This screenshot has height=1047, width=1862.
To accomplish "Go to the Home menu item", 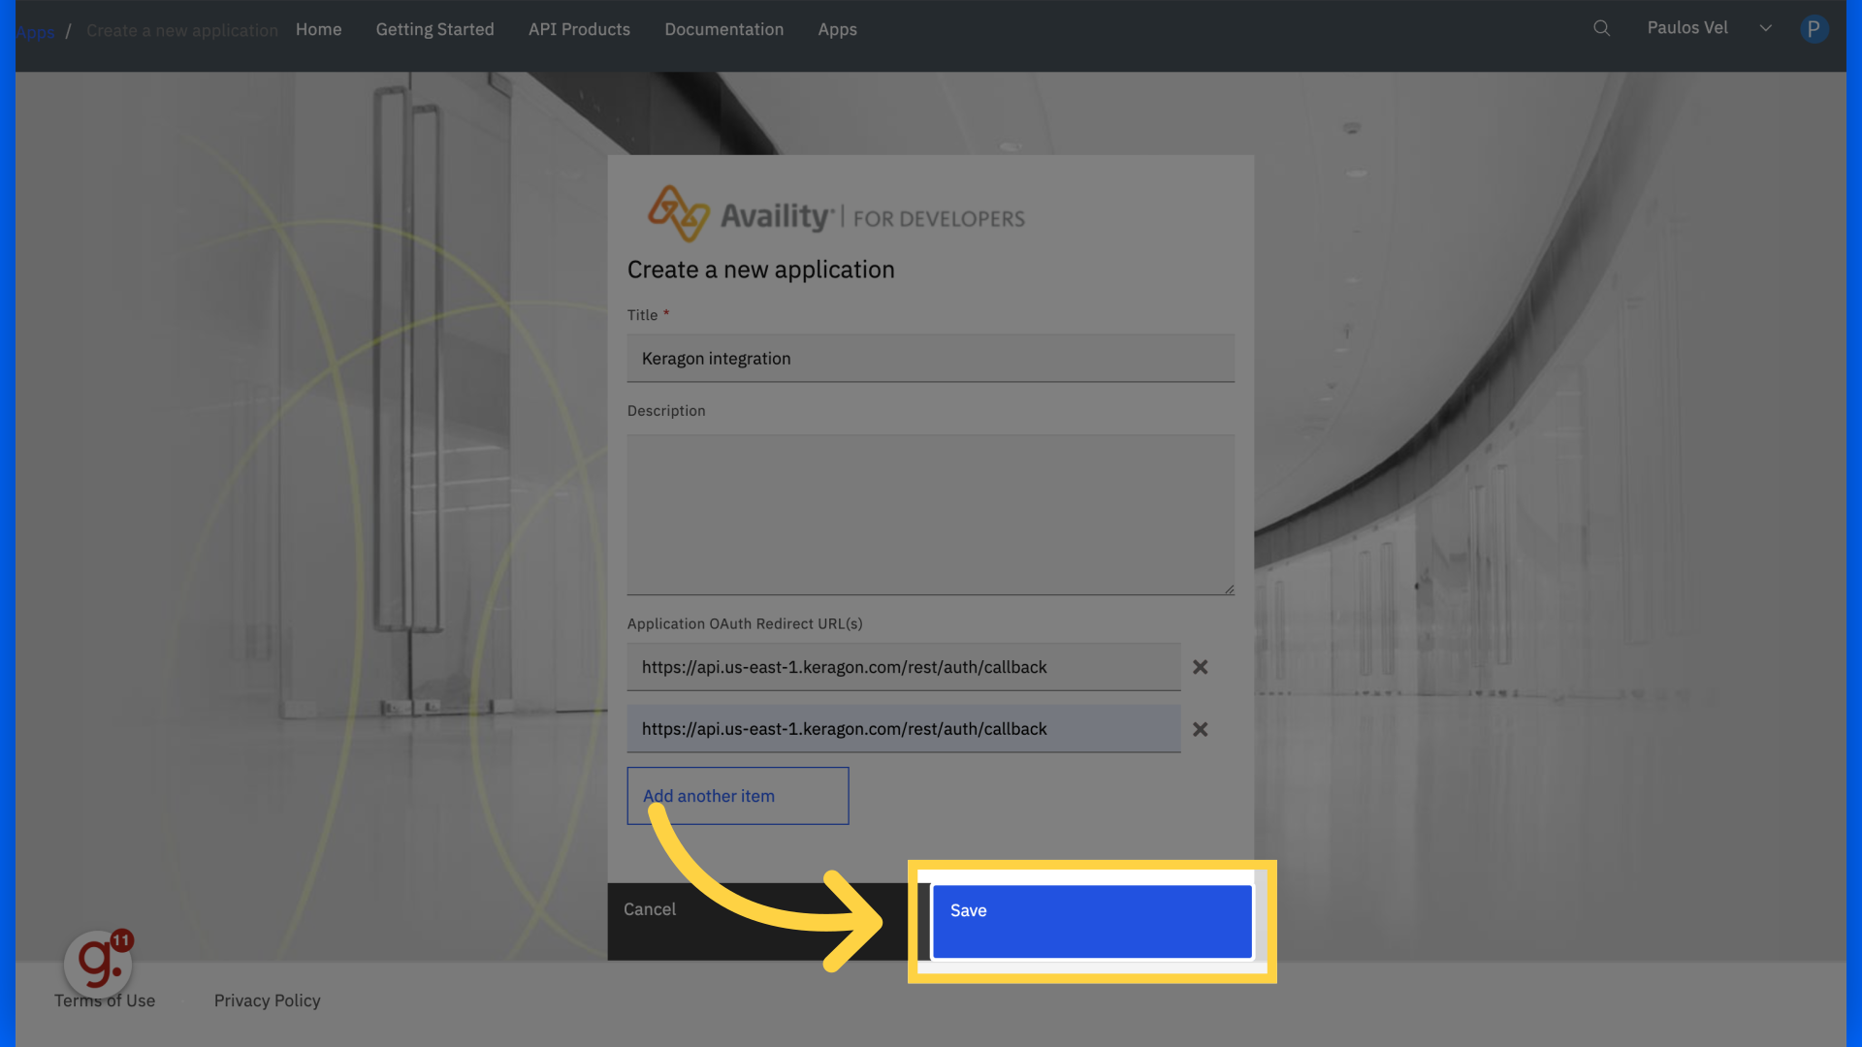I will [318, 29].
